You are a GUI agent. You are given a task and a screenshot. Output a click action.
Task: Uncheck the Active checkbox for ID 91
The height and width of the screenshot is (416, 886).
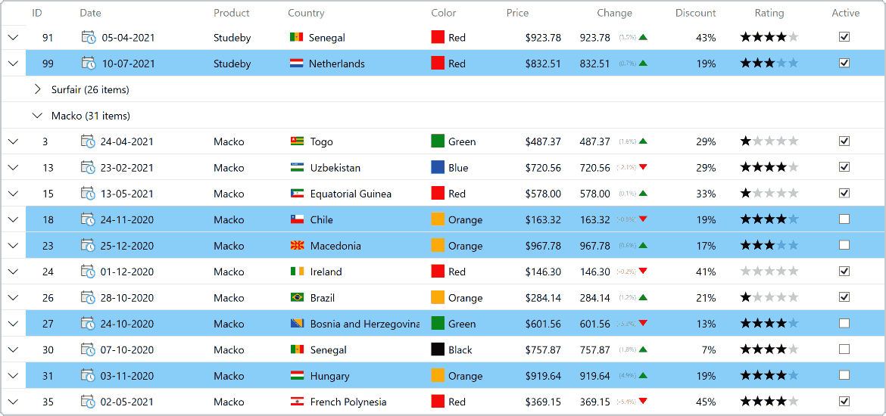point(844,37)
